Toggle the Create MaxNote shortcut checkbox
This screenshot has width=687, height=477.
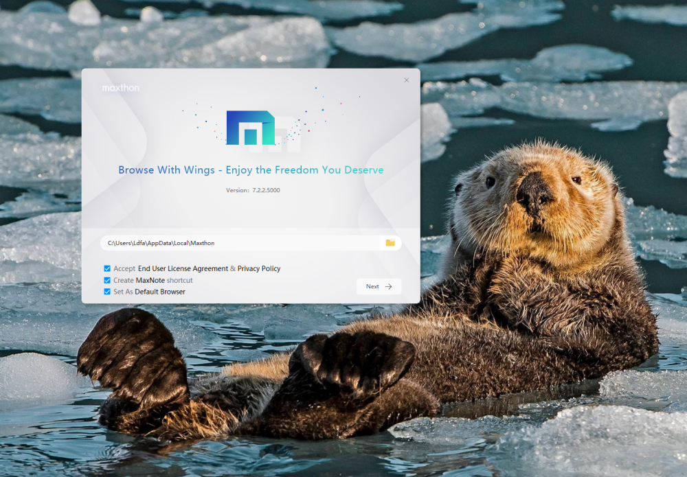coord(107,280)
